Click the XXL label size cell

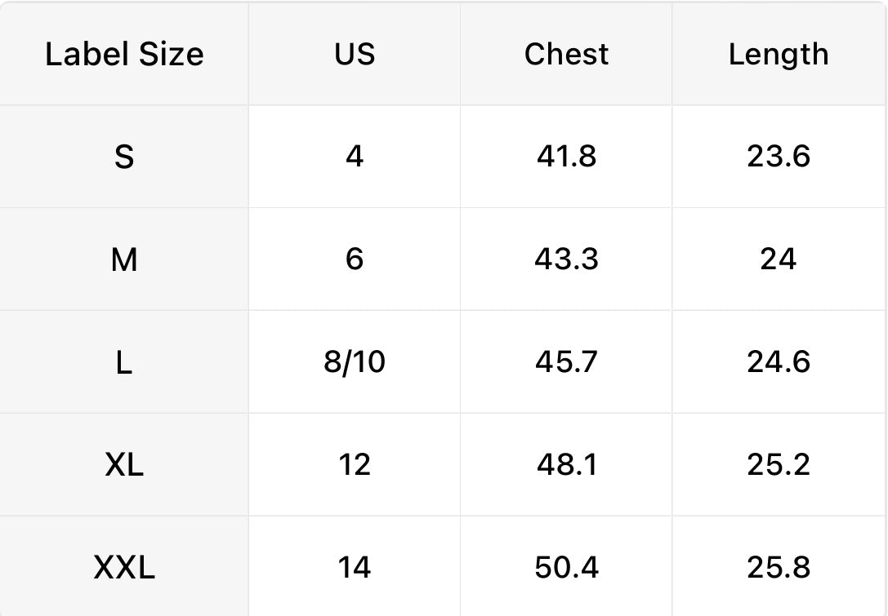pos(124,568)
